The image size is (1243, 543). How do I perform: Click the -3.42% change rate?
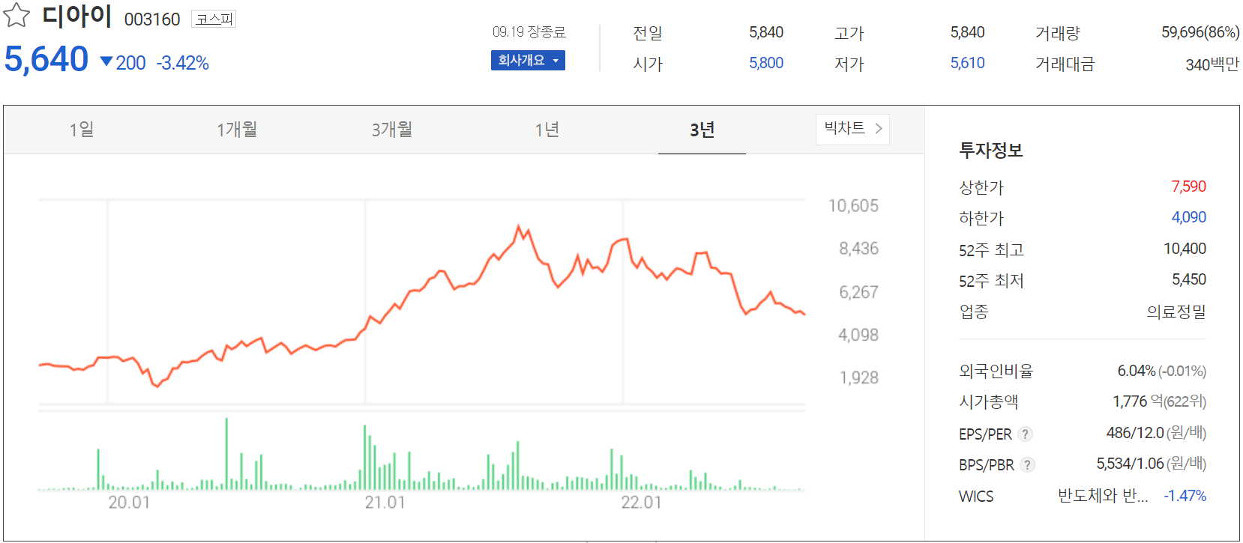coord(183,63)
